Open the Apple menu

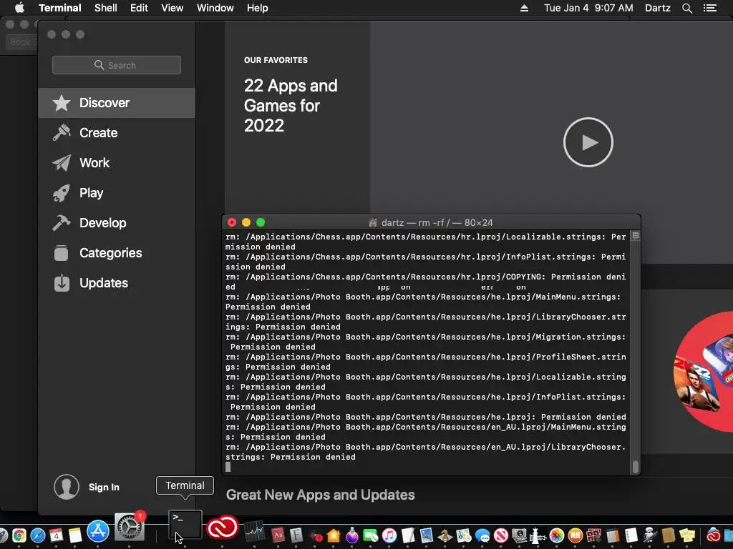19,8
